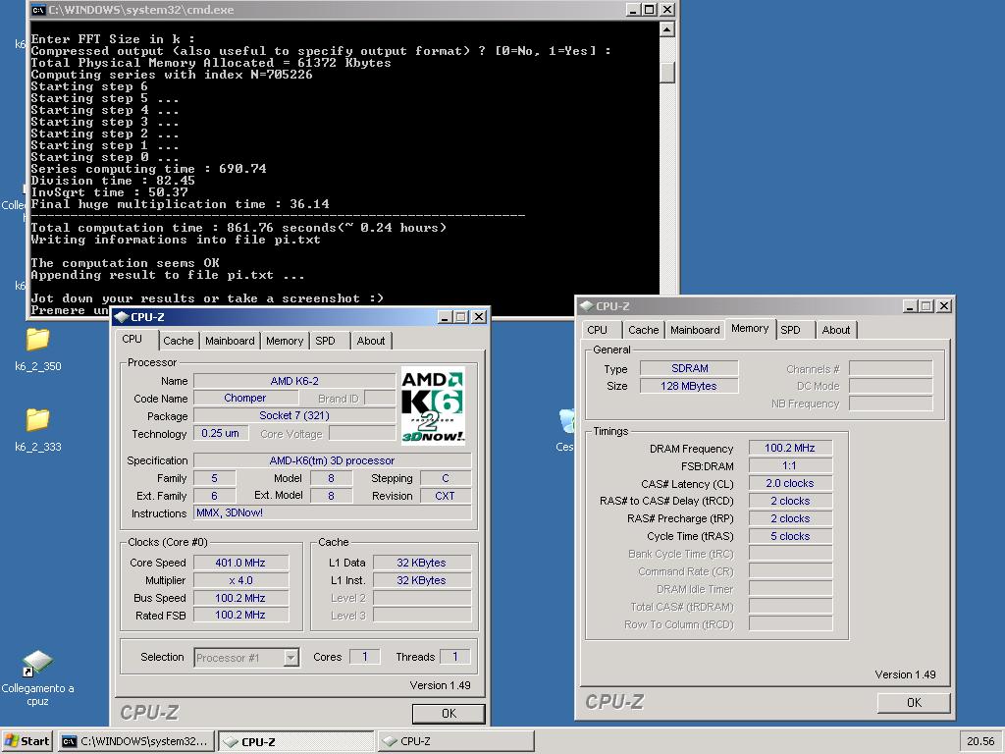Screen dimensions: 1005x754
Task: Click the Cycle Time 5 clocks field
Action: 790,536
